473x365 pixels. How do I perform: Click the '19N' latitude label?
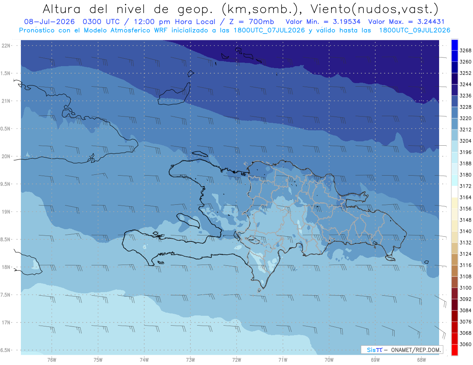pyautogui.click(x=6, y=211)
